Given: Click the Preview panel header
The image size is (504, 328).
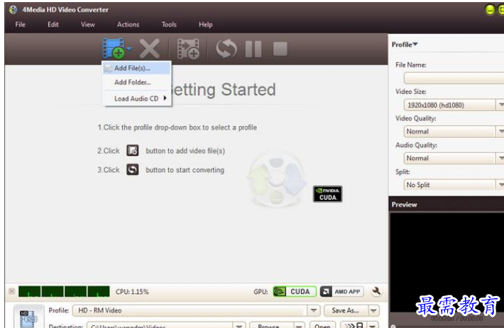Looking at the screenshot, I should 447,205.
